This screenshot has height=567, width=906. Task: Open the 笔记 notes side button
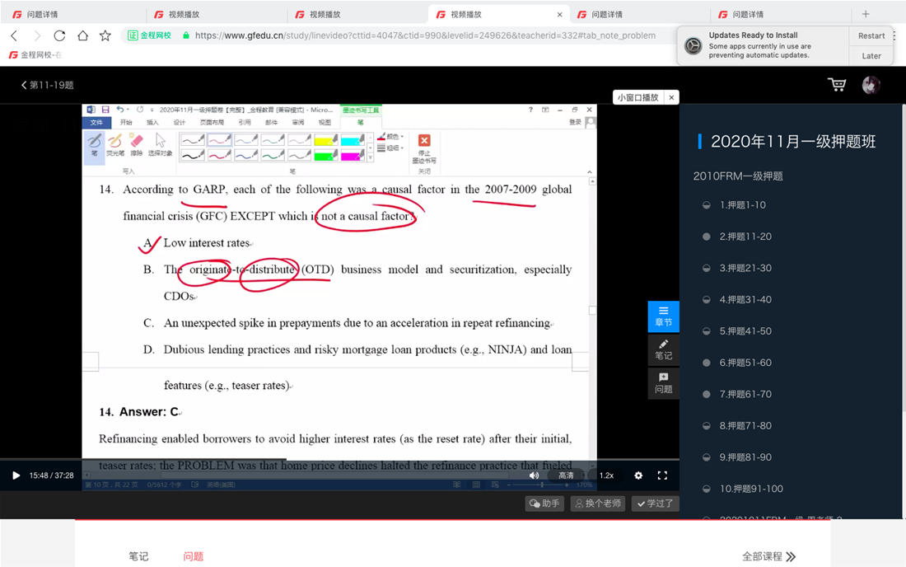[x=663, y=349]
